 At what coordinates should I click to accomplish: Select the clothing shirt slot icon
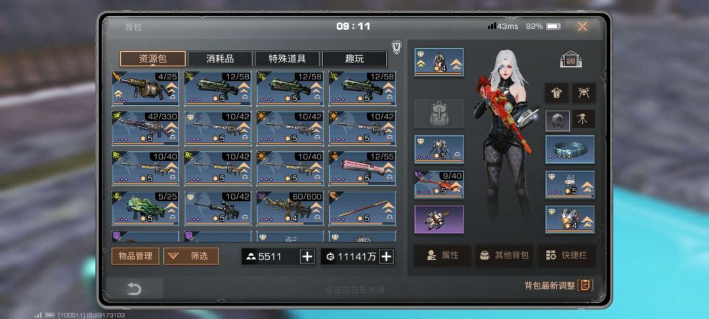(557, 93)
